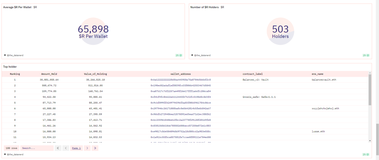Click 2h refresh badge in Top holder panel

pyautogui.click(x=366, y=154)
